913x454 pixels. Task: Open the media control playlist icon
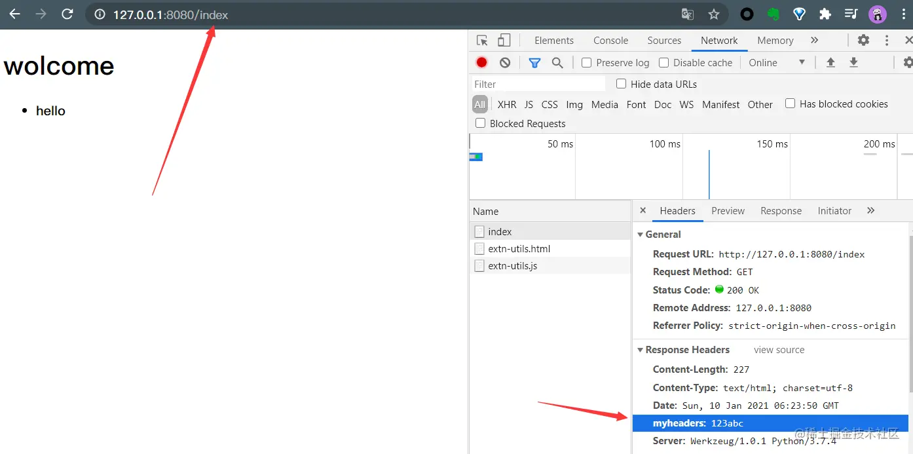click(851, 14)
